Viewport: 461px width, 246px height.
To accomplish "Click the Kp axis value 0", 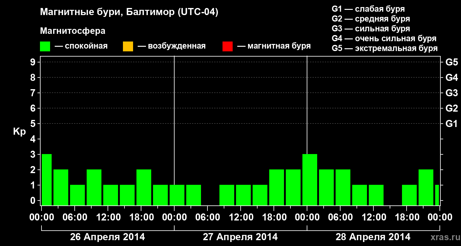I will click(x=33, y=200).
